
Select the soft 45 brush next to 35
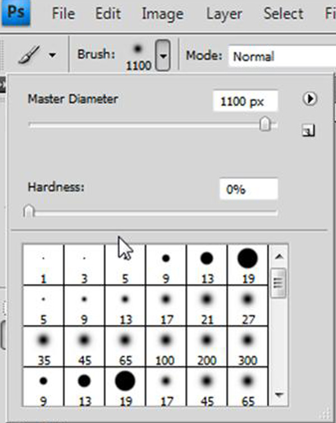point(84,347)
